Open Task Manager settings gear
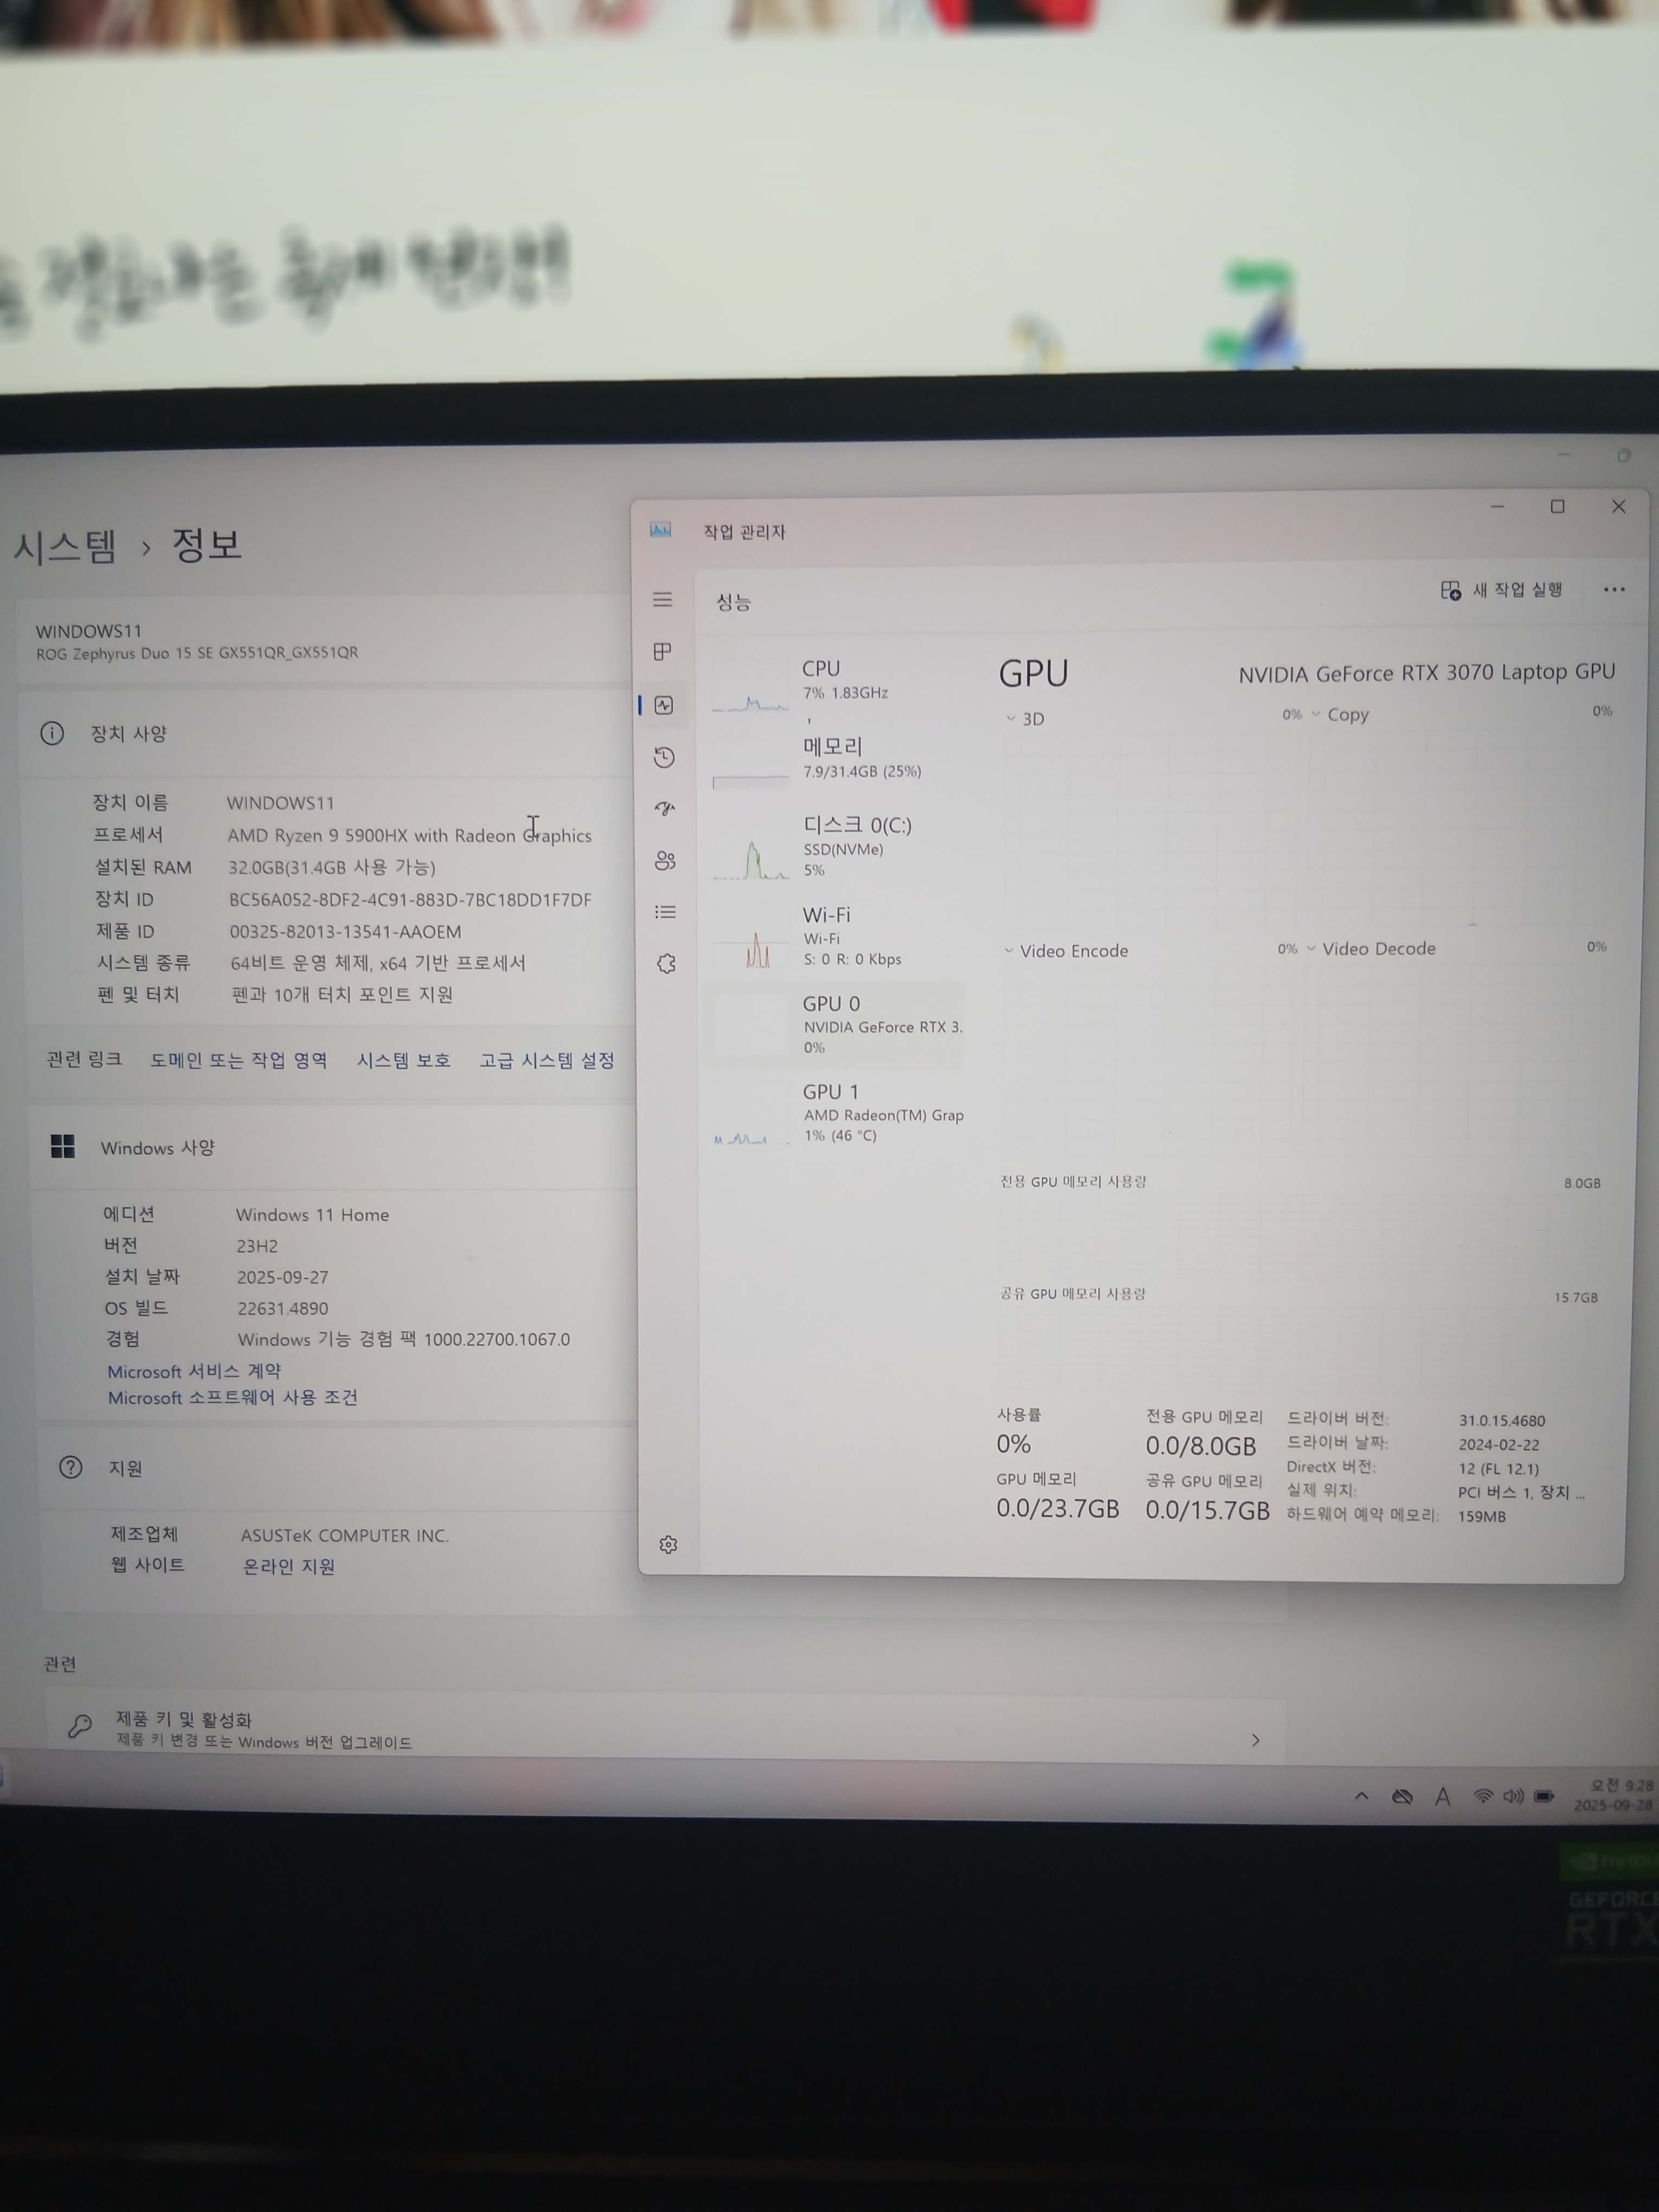 click(x=668, y=1545)
